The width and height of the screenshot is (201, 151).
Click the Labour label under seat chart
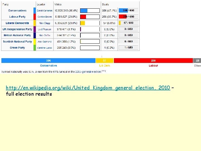click(153, 66)
